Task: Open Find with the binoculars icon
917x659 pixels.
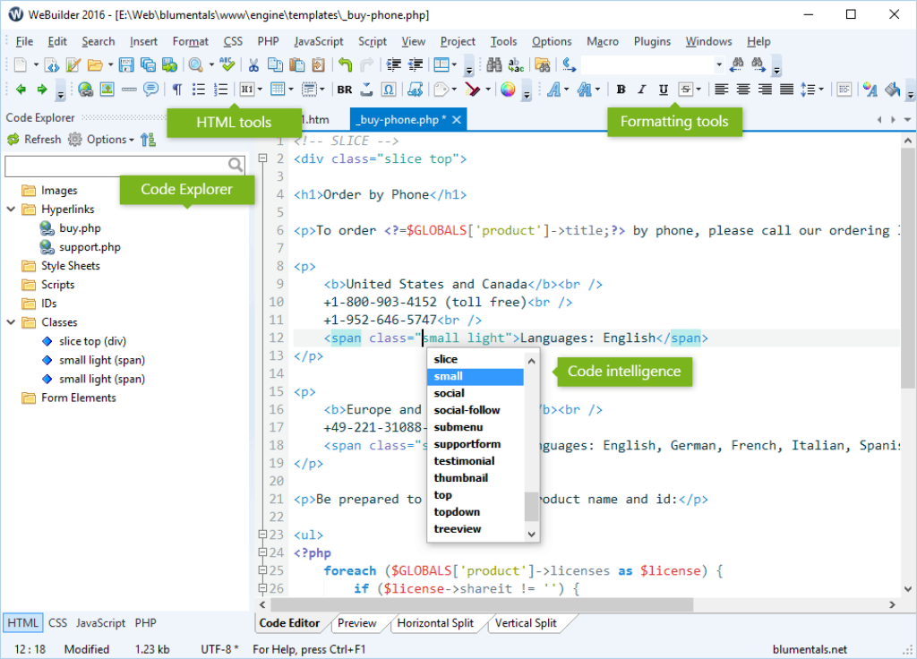Action: 494,64
